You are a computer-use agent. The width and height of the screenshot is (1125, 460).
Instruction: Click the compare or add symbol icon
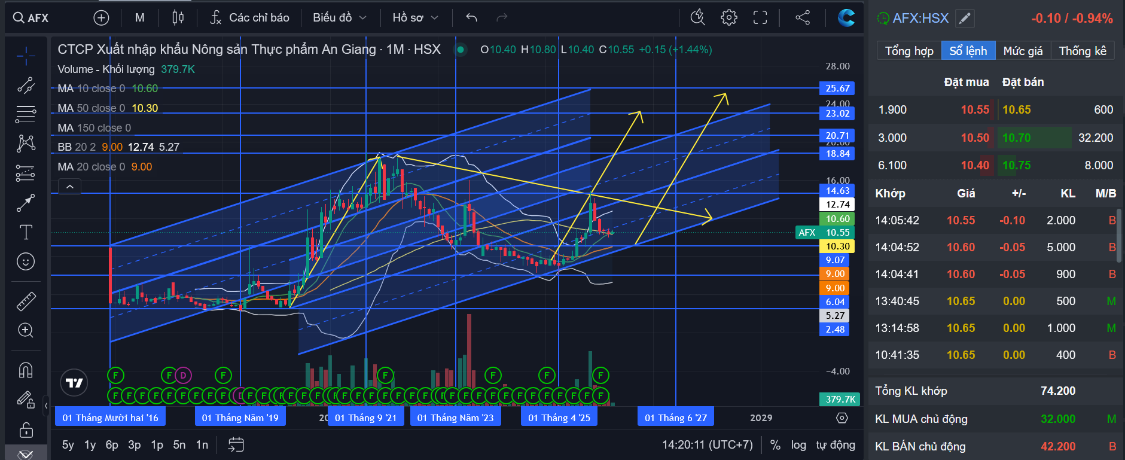pyautogui.click(x=101, y=18)
